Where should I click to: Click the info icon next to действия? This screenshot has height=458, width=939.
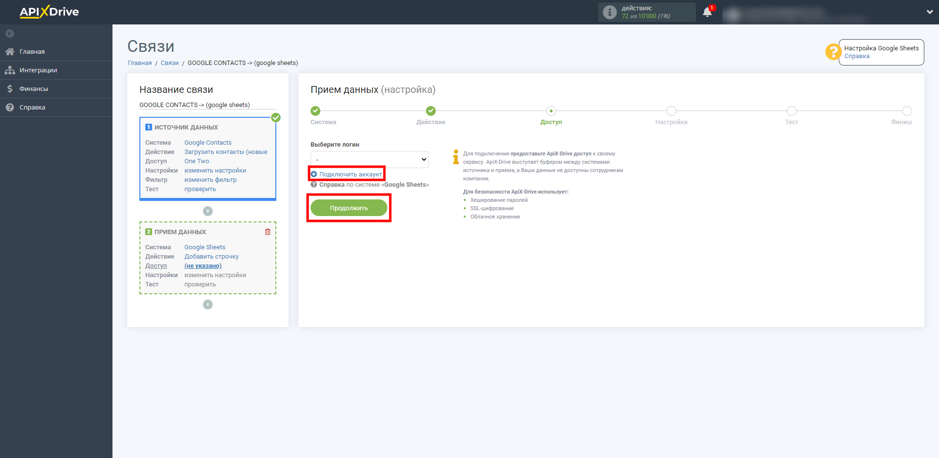609,12
